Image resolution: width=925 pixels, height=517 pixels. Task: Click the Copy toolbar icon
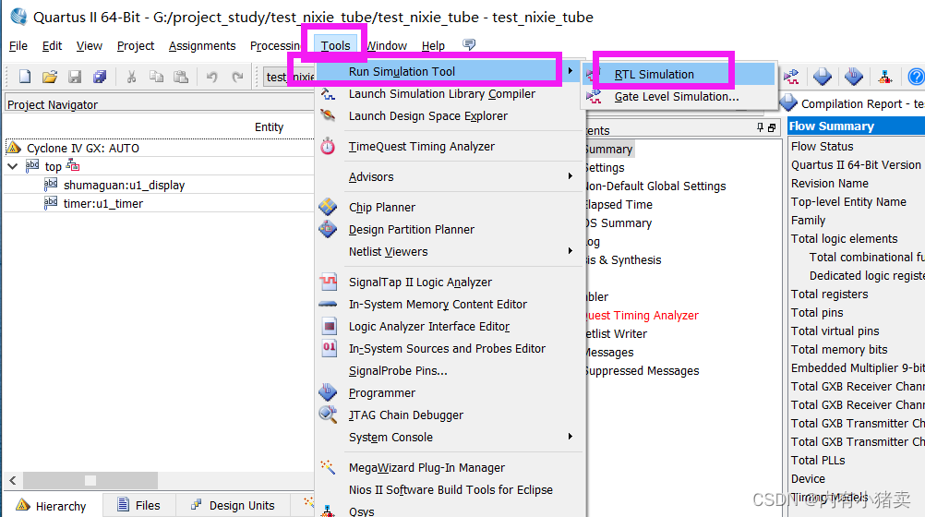[156, 76]
